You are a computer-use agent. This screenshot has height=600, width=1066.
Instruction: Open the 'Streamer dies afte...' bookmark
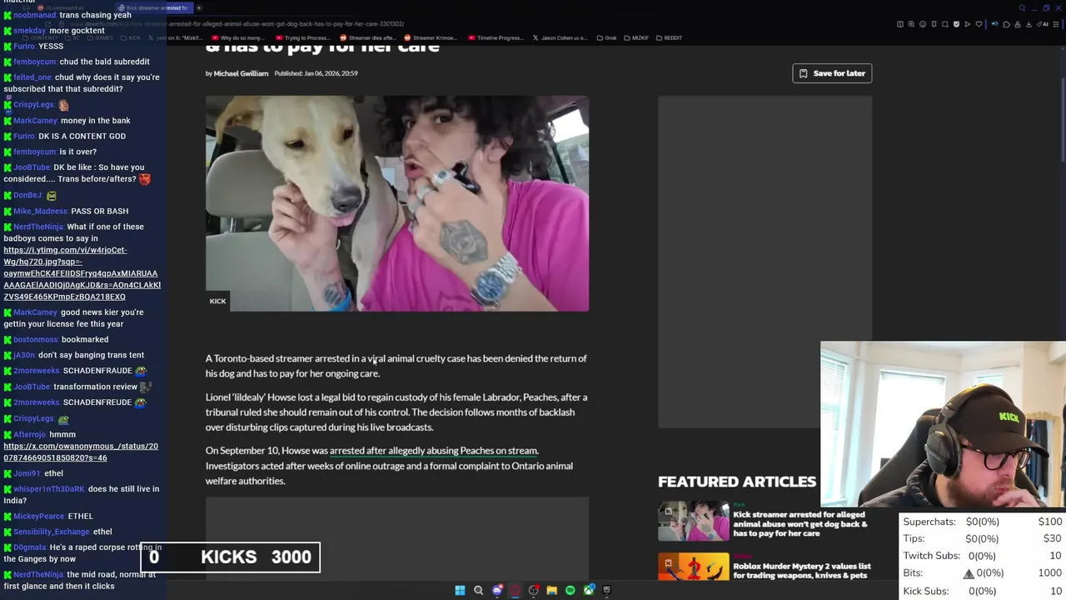(x=366, y=37)
